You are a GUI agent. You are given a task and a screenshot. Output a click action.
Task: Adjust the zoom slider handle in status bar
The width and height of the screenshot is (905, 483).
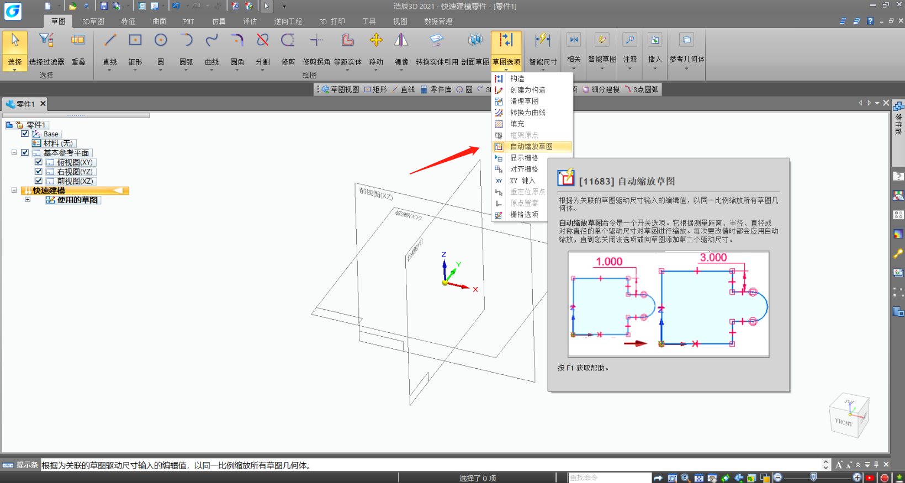coord(813,477)
